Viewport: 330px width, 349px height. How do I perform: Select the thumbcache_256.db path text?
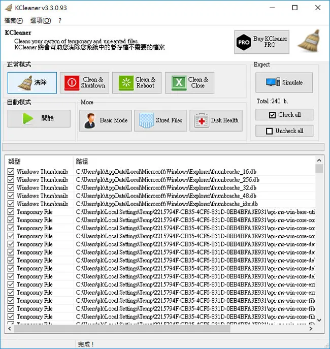coord(168,180)
